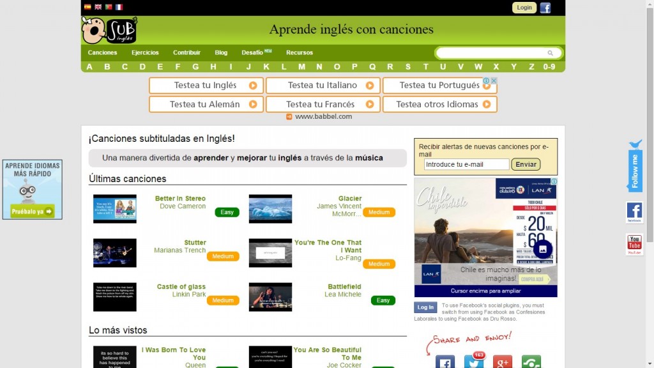Select the Portuguese flag language icon
Screen dimensions: 654x368
(109, 7)
